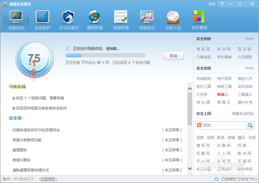Expand 发现您的电脑没有安装安全软件 item

(13, 108)
